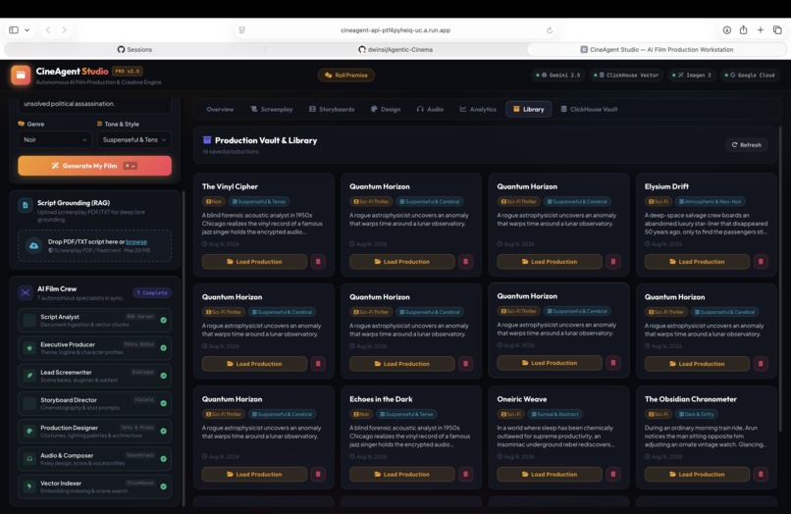
Task: Toggle the browser sidebar icon
Action: point(14,30)
